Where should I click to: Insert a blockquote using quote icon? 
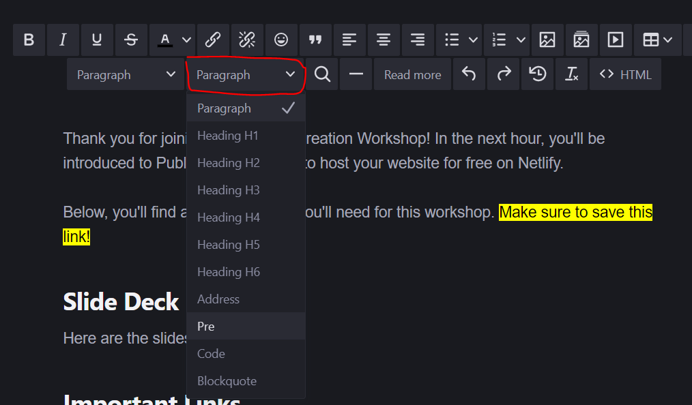315,40
